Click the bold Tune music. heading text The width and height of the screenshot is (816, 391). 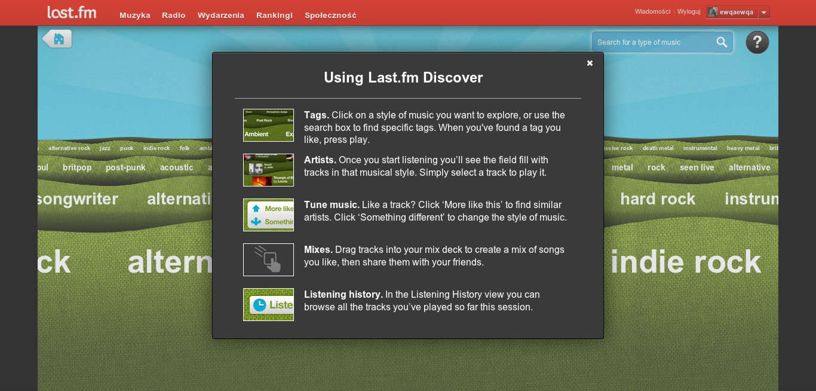tap(332, 204)
